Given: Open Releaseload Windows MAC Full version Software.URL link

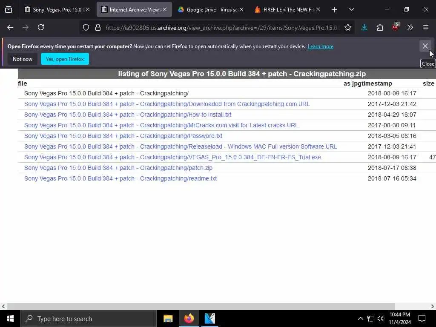Looking at the screenshot, I should 181,146.
